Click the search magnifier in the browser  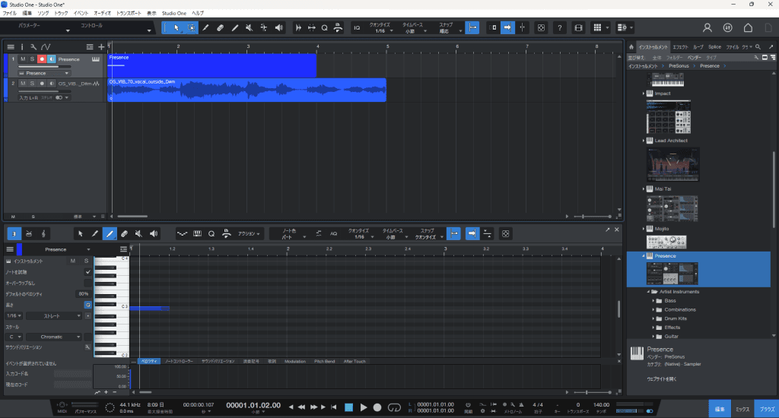tap(758, 46)
